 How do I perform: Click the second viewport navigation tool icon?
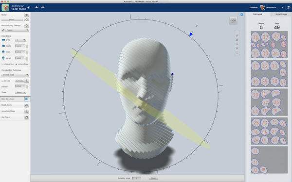tap(237, 40)
